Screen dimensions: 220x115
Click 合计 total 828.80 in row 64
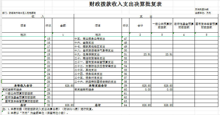coord(140,105)
